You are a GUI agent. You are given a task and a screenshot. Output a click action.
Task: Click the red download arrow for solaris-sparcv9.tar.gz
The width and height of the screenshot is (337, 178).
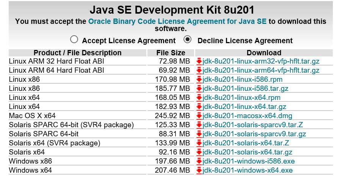tap(199, 134)
